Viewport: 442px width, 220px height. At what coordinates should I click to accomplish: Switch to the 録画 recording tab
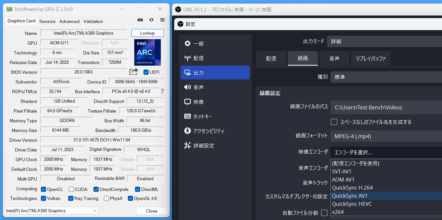[303, 59]
